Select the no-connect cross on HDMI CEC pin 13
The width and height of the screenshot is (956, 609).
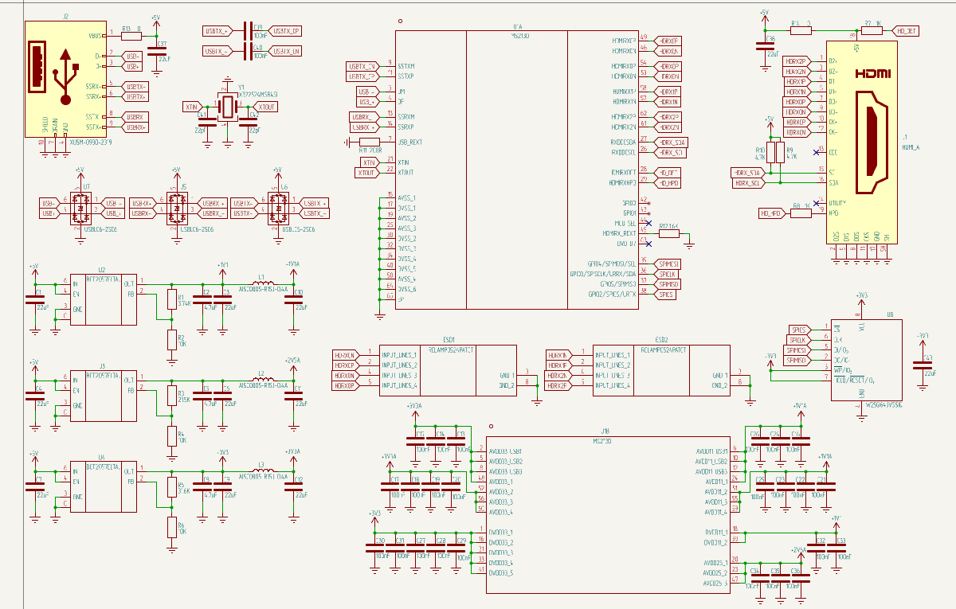click(x=816, y=151)
